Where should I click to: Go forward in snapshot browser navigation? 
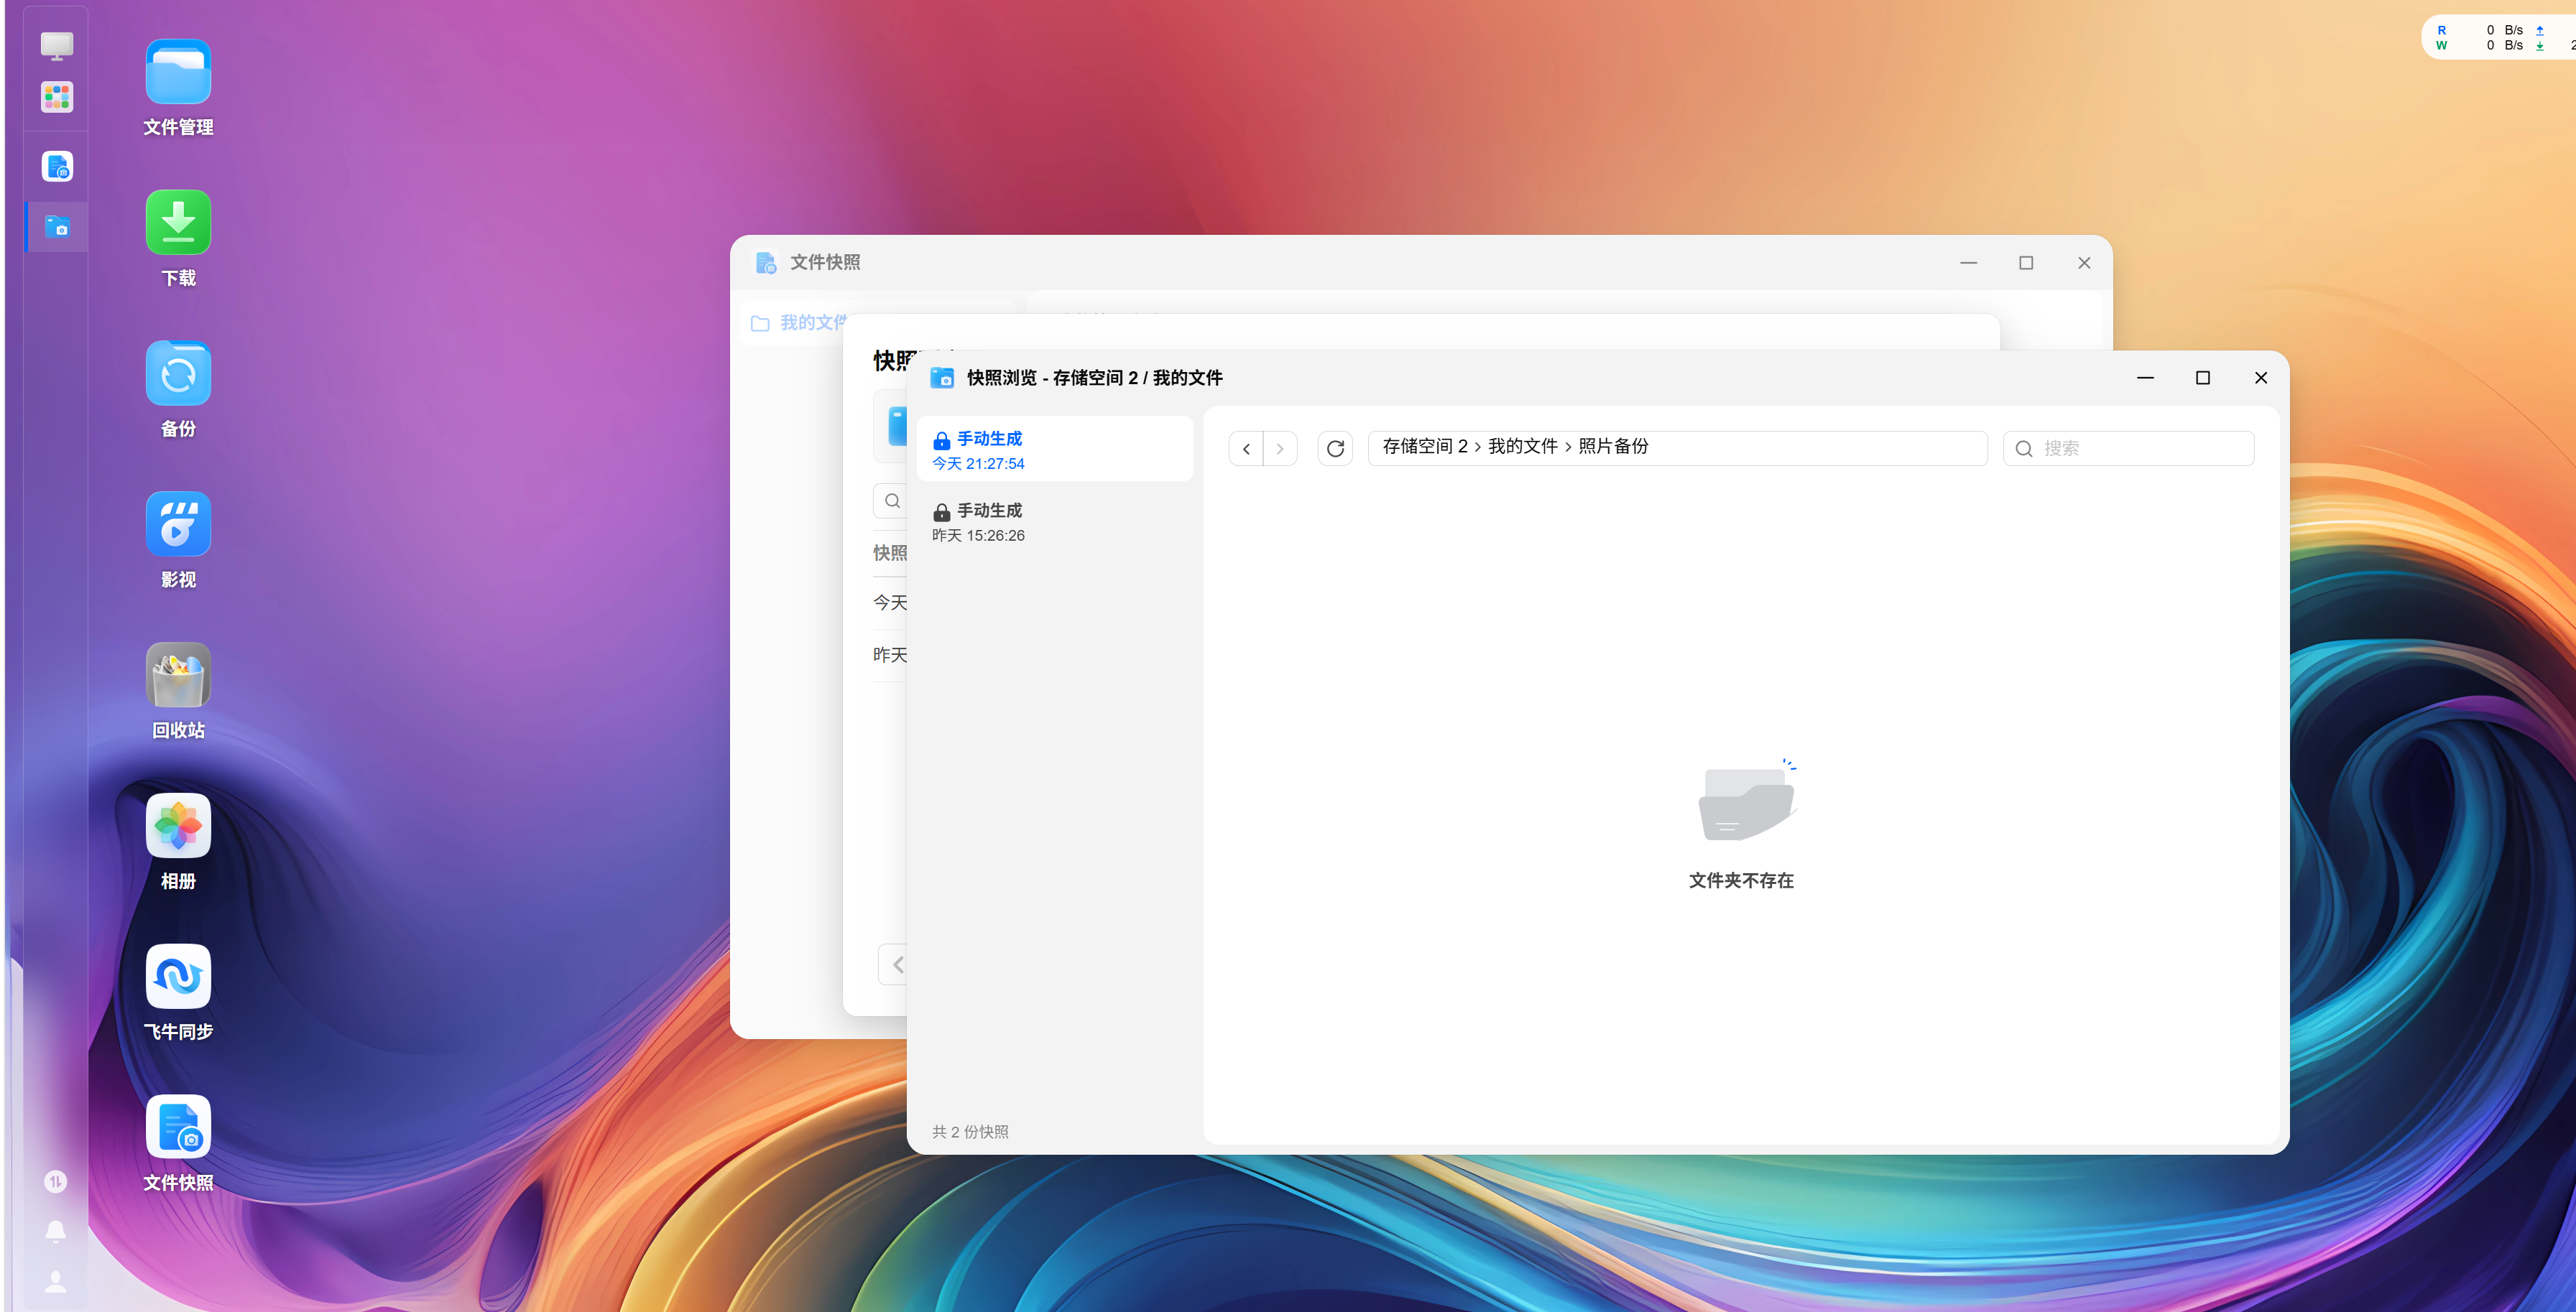1280,449
